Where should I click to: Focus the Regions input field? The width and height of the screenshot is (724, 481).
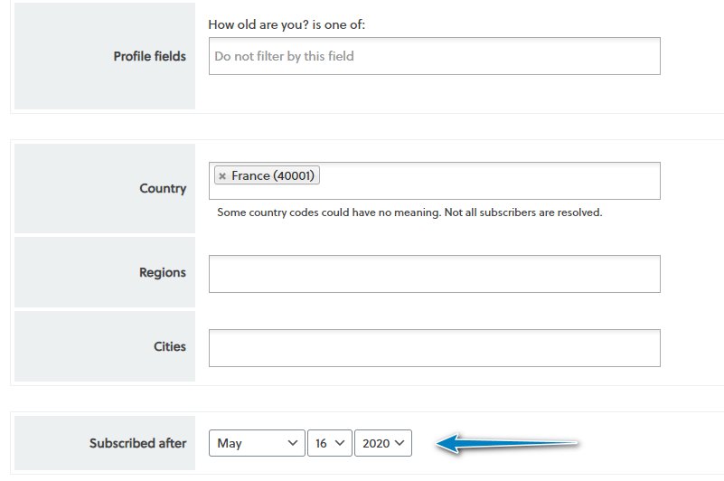point(435,274)
